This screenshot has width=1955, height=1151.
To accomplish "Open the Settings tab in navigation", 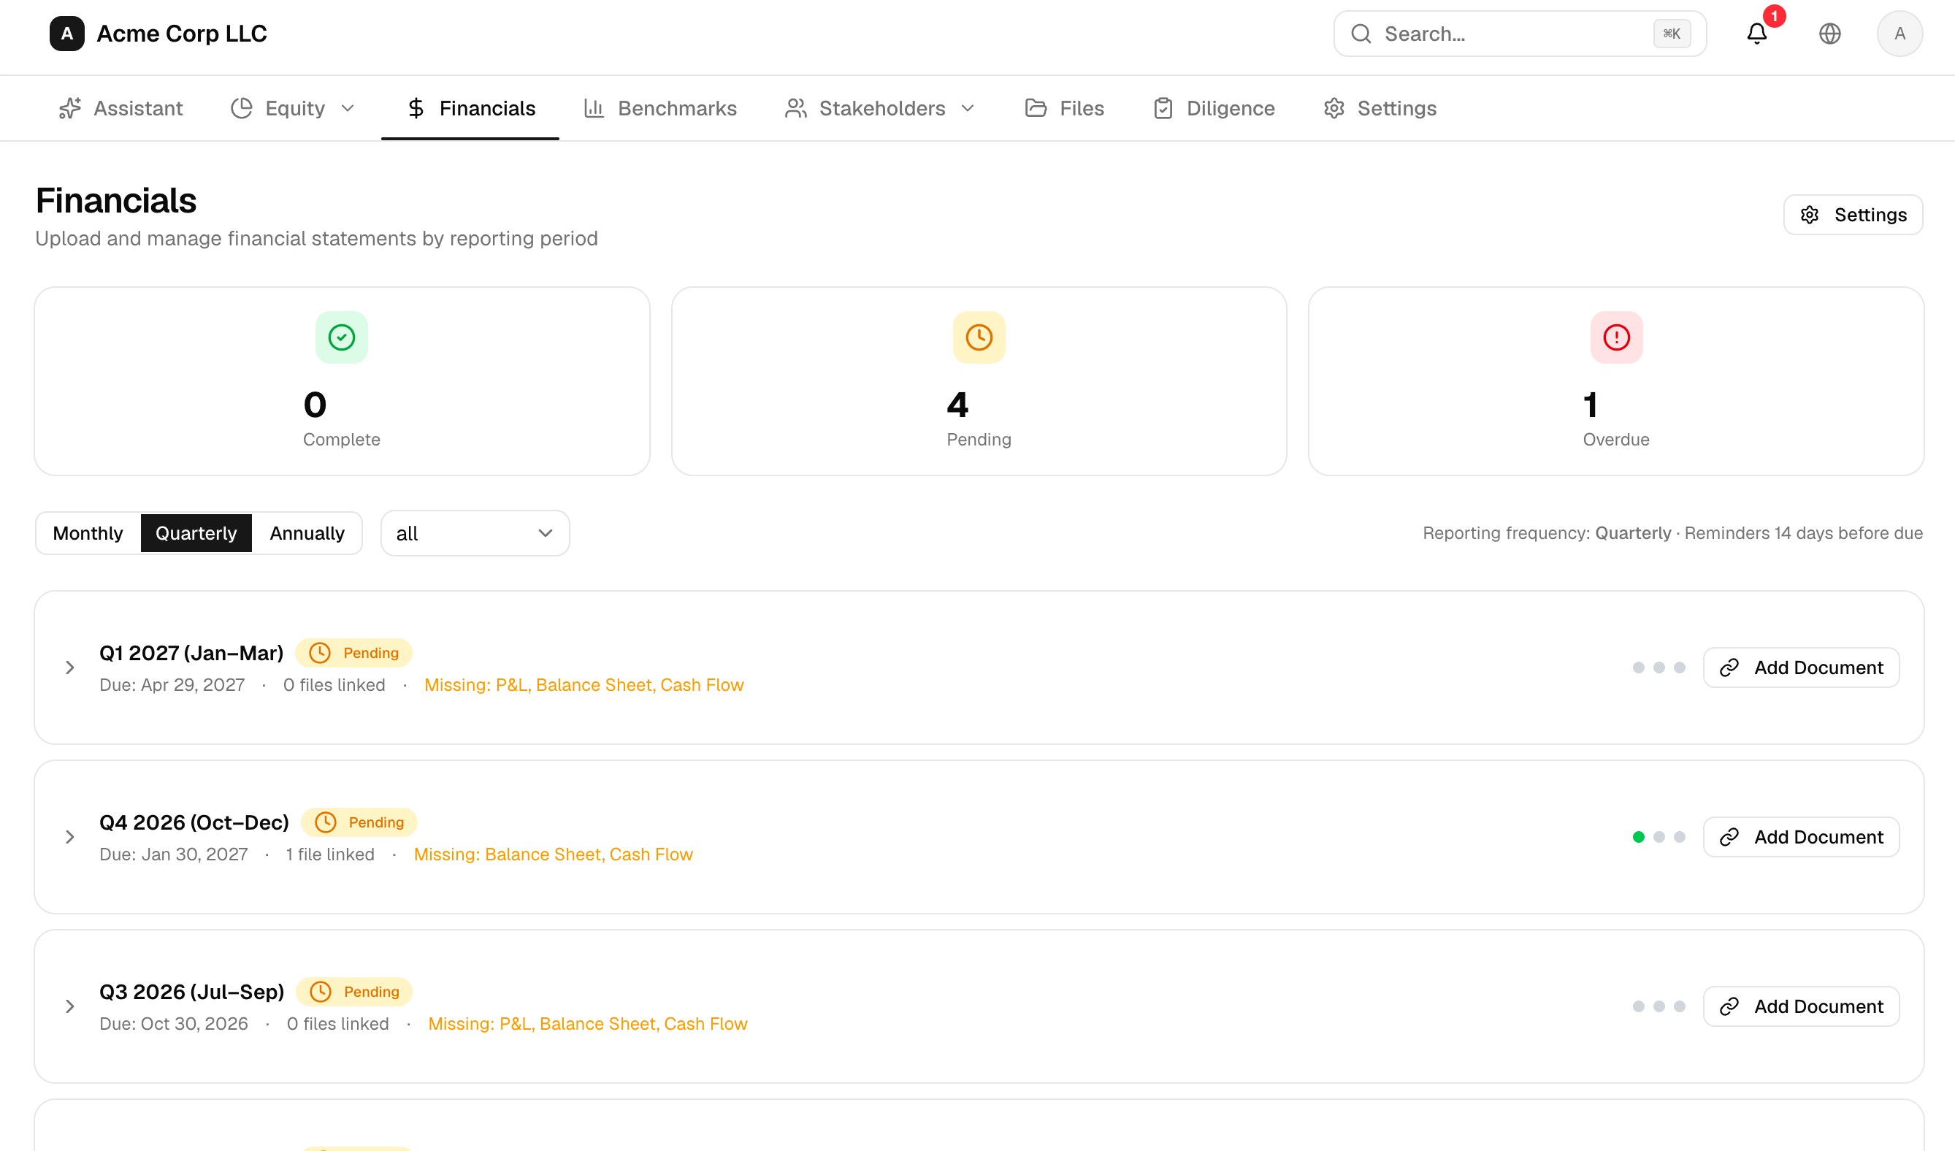I will (x=1380, y=108).
